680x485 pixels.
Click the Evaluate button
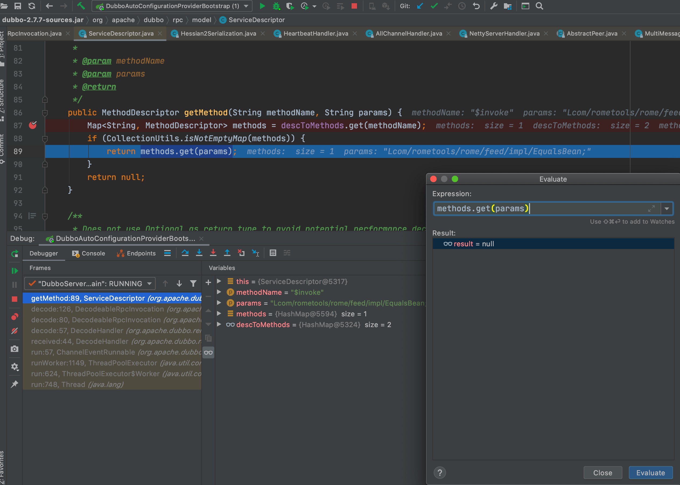(x=650, y=473)
